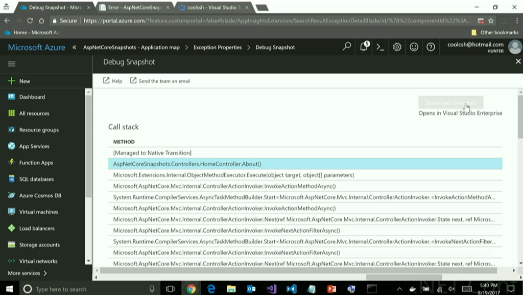Click the call stack horizontal scrollbar thumb
Screen dimensions: 523x295
[298, 270]
